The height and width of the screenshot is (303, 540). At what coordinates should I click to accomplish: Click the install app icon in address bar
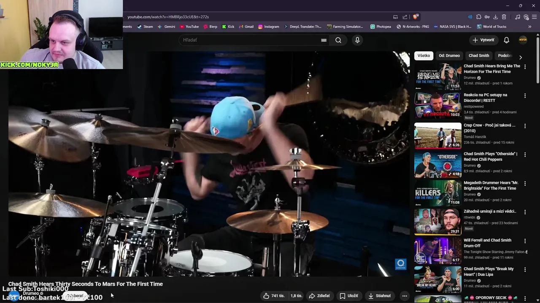tap(395, 17)
